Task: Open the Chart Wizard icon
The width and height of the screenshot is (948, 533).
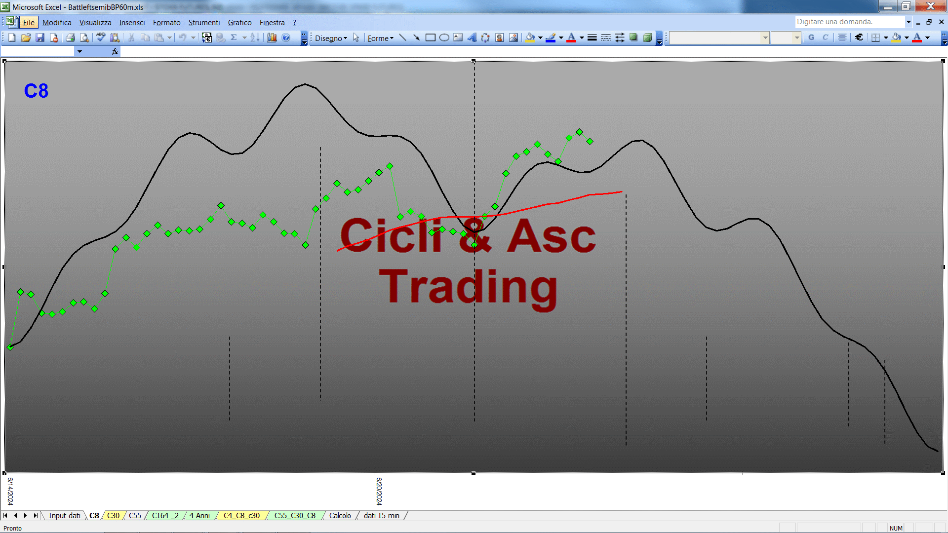Action: (x=272, y=38)
